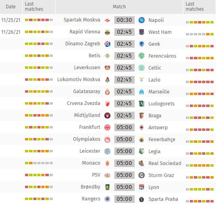Click the Spartak Moskva crest icon

pos(107,20)
